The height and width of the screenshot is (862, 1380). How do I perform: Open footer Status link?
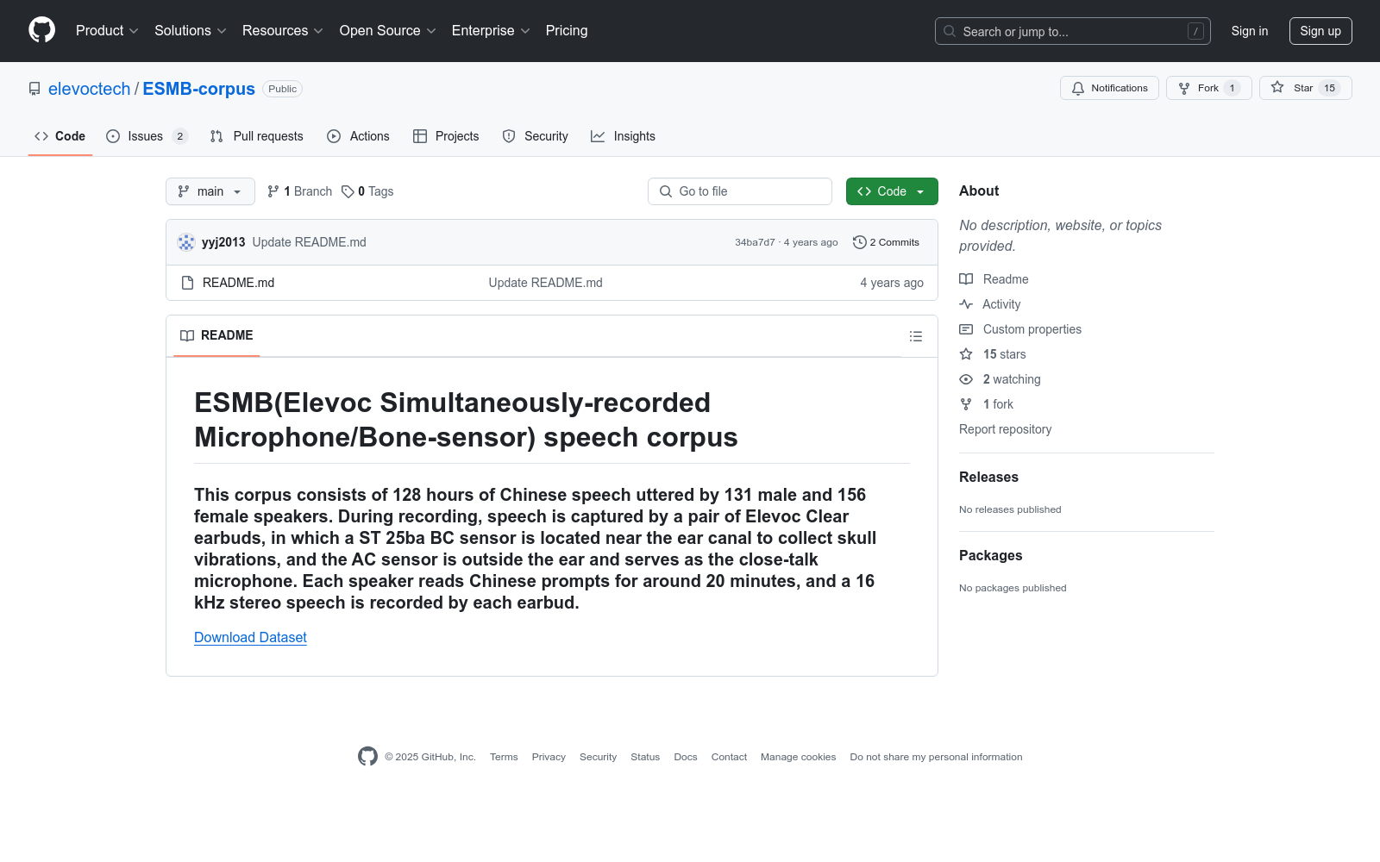[x=645, y=757]
